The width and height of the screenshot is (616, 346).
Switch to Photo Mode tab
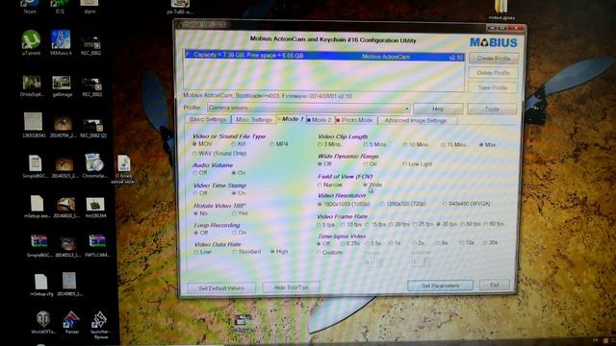click(x=355, y=120)
